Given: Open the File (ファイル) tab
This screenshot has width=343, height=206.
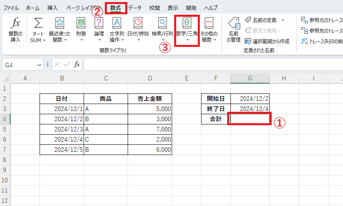Looking at the screenshot, I should click(x=11, y=8).
